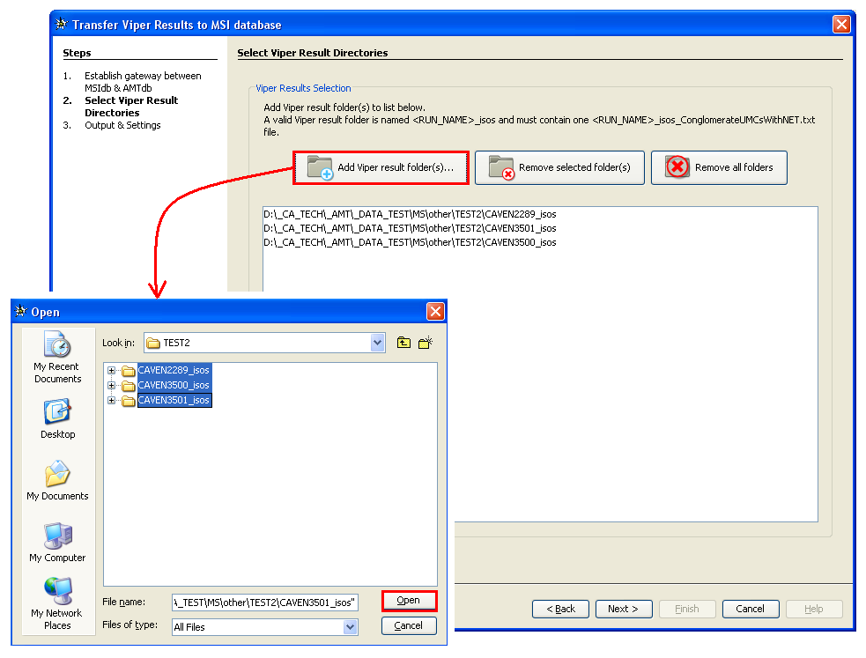Click the File name text field
This screenshot has height=658, width=866.
click(x=264, y=603)
